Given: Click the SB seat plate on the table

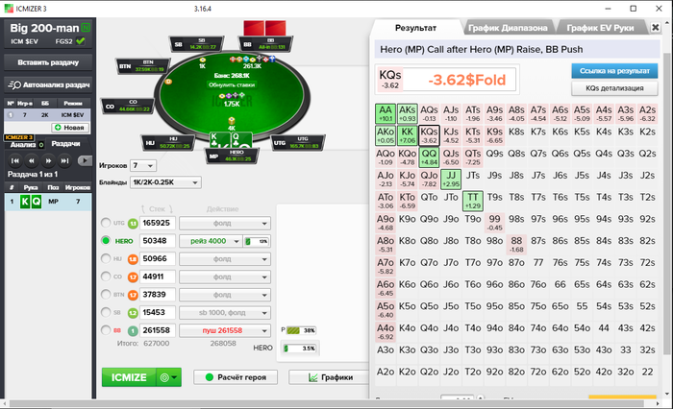Looking at the screenshot, I should pos(196,44).
